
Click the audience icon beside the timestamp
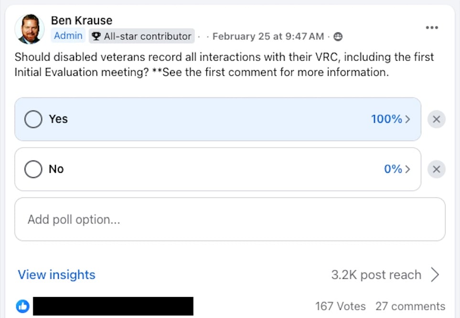tap(338, 36)
